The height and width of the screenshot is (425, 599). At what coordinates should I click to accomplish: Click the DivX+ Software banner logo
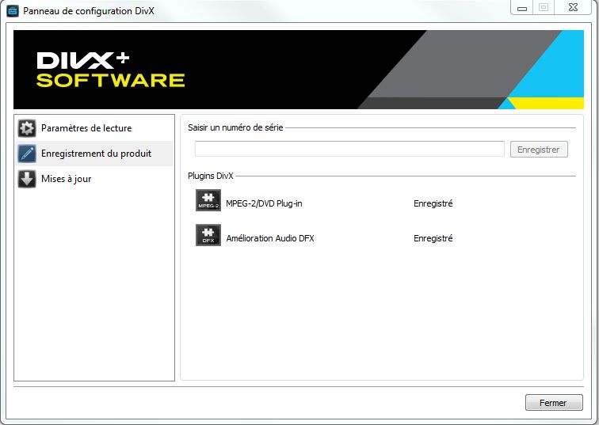click(x=111, y=70)
